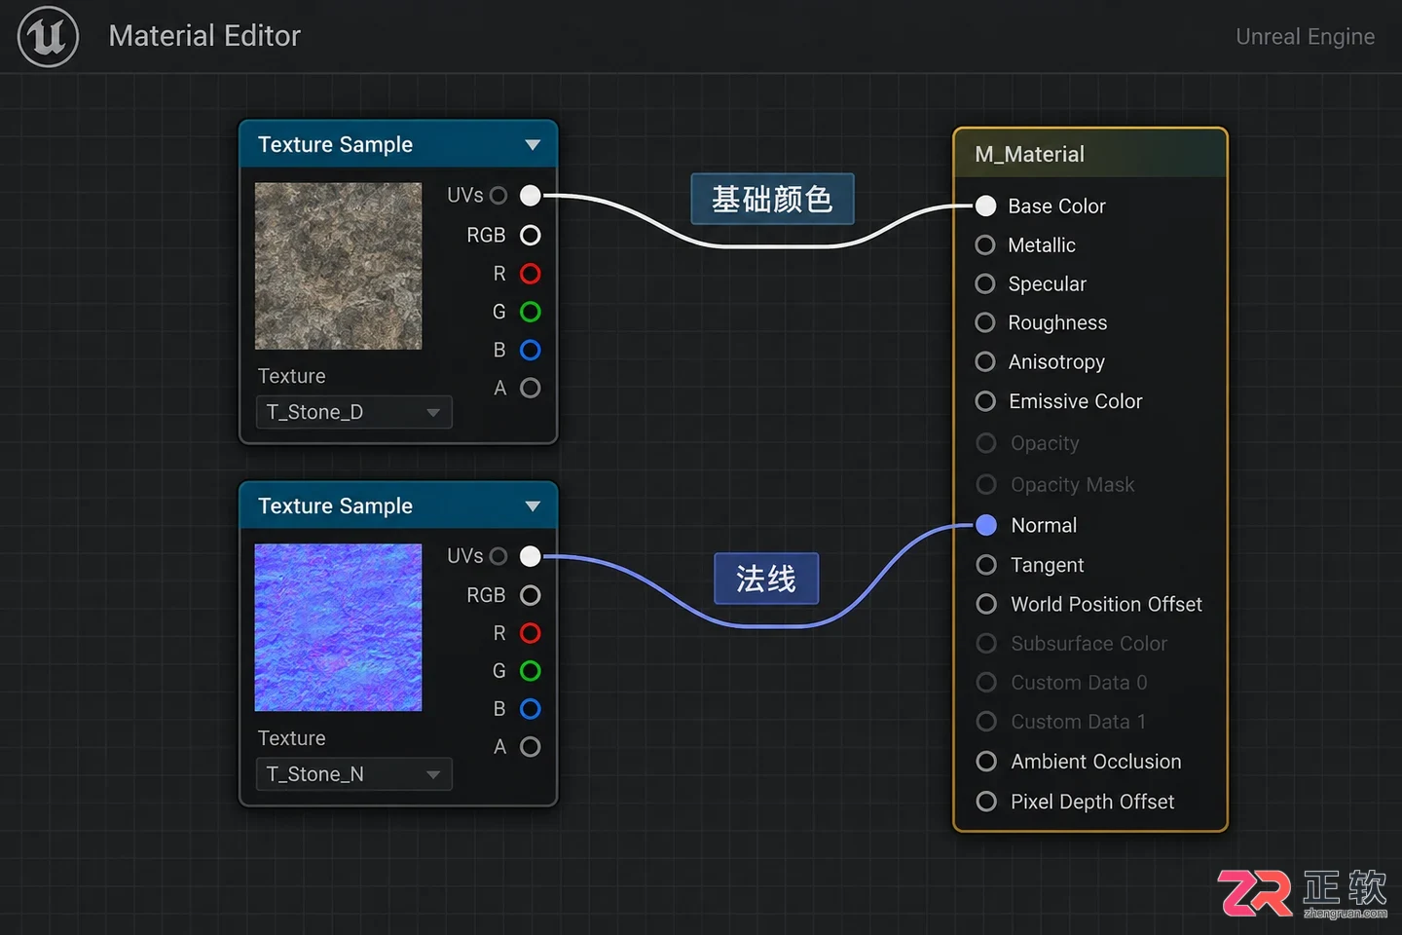Click the A alpha pin on T_Stone_N node

tap(530, 747)
